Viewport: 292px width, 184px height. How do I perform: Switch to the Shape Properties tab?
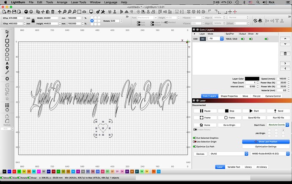(229, 96)
